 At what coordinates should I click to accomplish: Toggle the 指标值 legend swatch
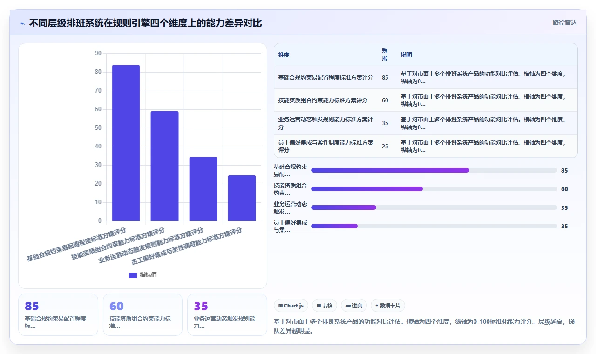click(x=133, y=275)
